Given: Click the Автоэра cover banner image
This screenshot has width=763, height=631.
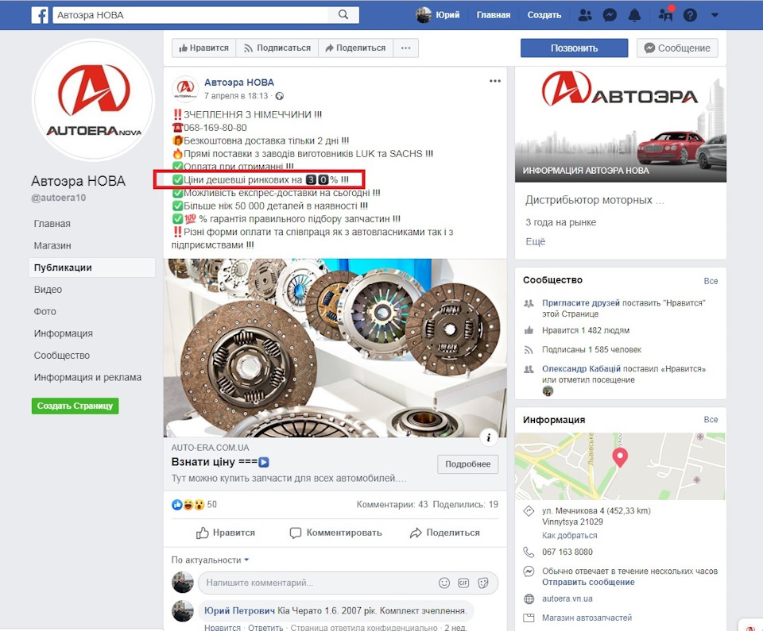Looking at the screenshot, I should [x=621, y=125].
